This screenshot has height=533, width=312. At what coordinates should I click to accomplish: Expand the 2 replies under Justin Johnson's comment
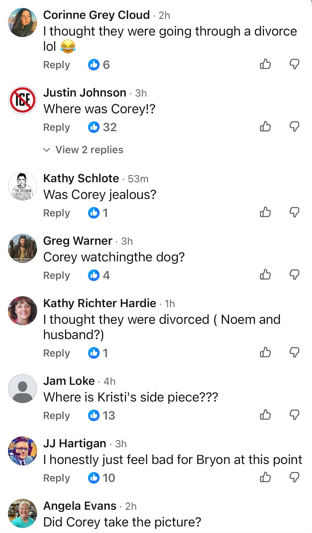tap(90, 150)
